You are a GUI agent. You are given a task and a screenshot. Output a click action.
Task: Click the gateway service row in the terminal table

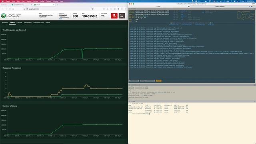[x=158, y=109]
